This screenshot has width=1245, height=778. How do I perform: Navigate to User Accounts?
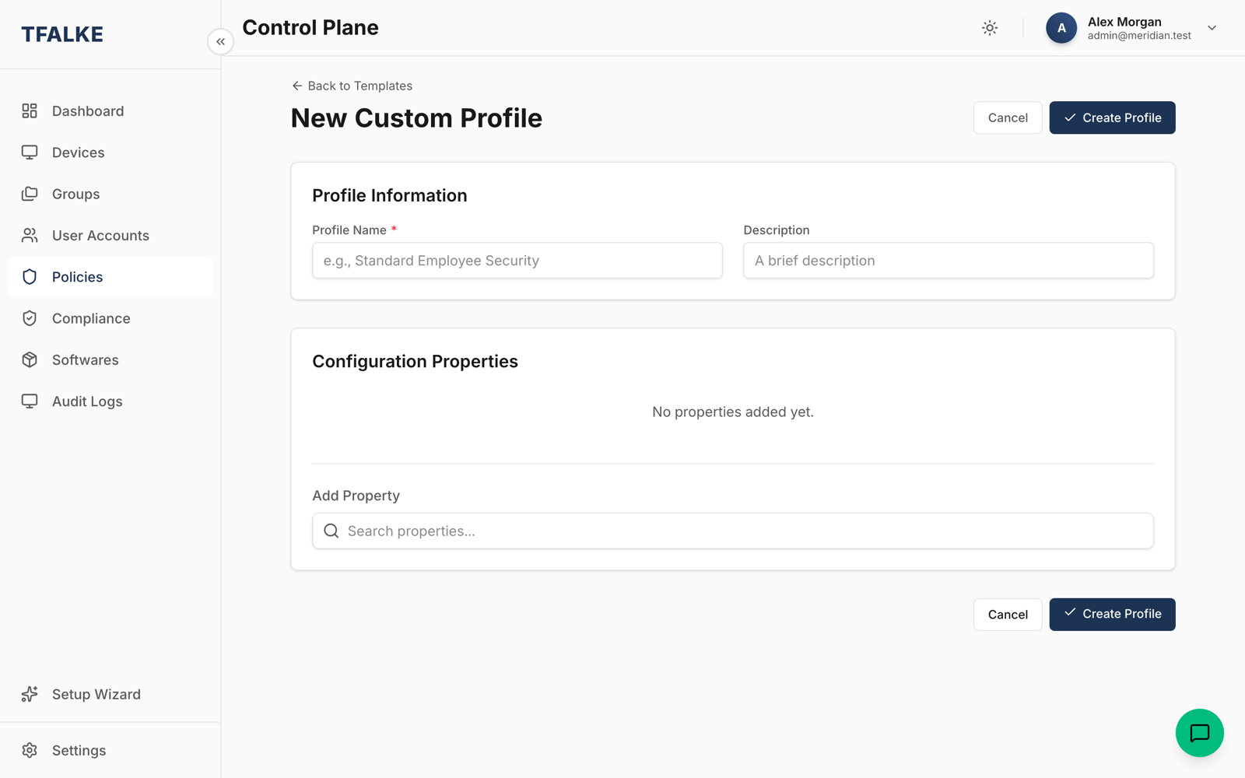tap(110, 236)
